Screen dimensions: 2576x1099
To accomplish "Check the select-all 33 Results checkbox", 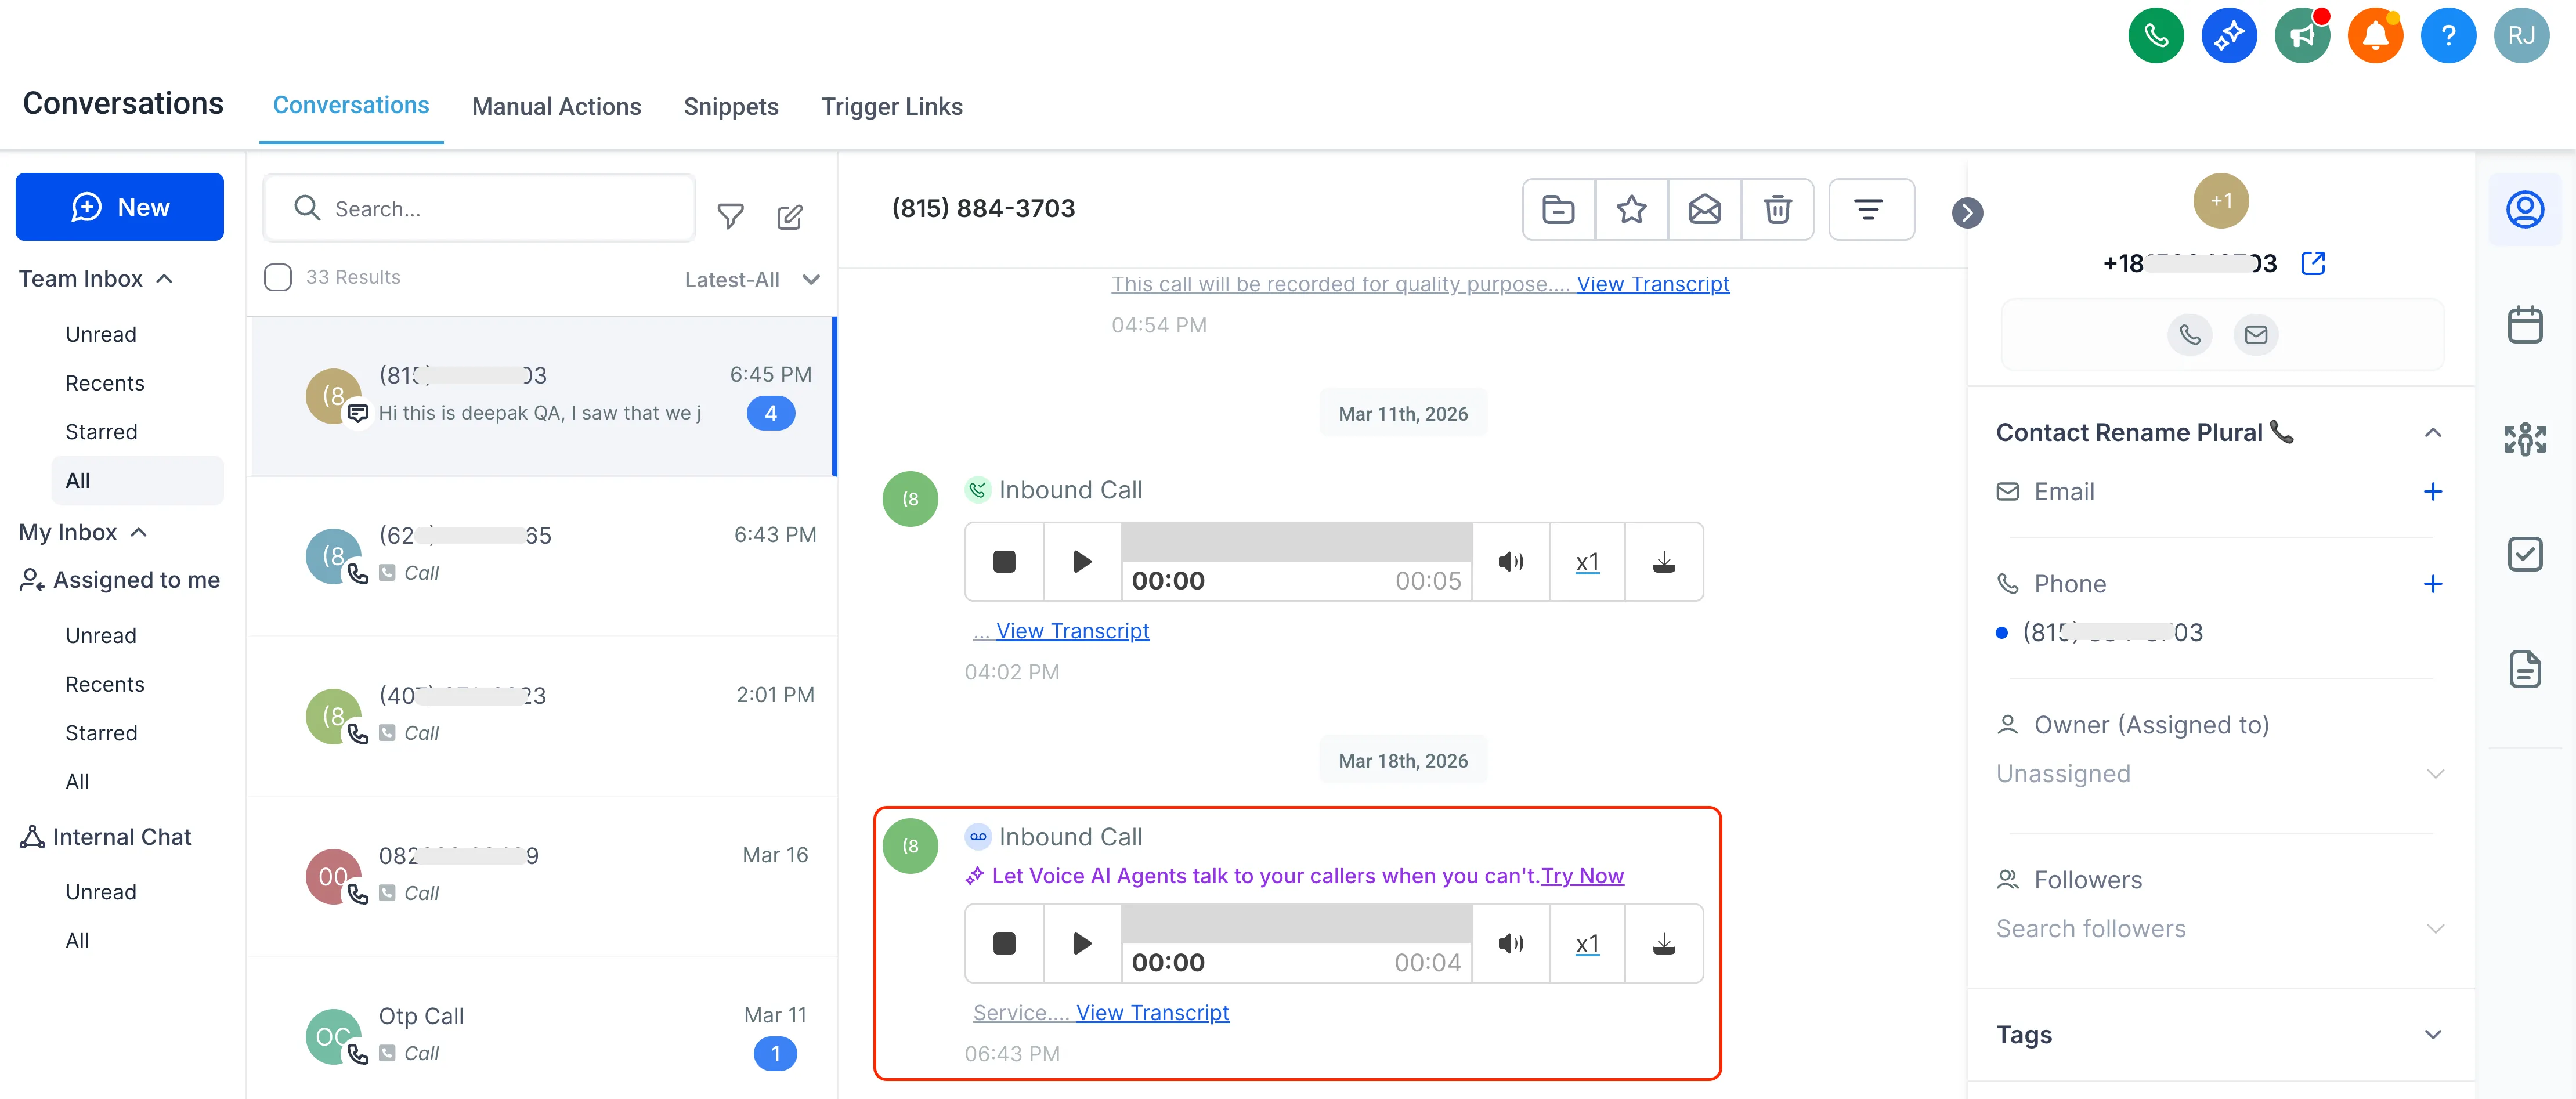I will (278, 277).
